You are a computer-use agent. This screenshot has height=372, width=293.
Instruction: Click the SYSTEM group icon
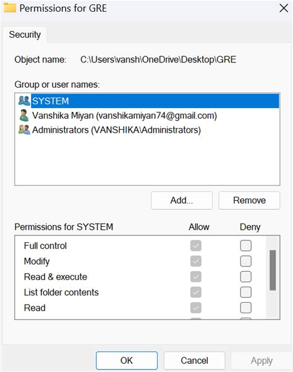[24, 101]
